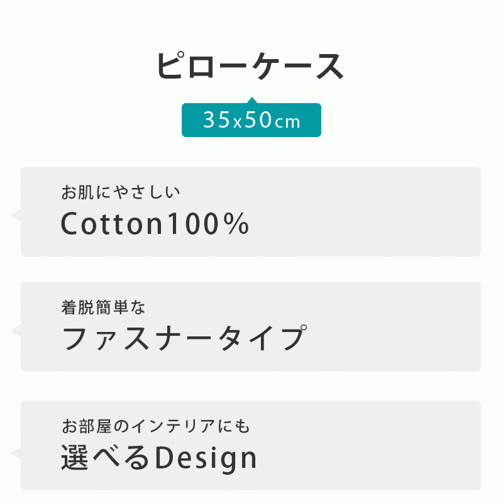Click the left arrow of the ファスナータイプ panel

pyautogui.click(x=16, y=331)
